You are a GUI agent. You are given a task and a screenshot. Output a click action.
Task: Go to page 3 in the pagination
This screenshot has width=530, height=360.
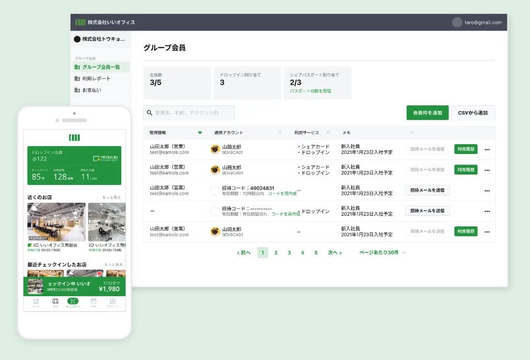point(289,253)
